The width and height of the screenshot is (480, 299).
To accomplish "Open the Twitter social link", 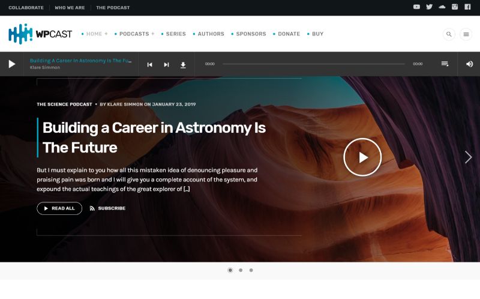I will 429,7.
